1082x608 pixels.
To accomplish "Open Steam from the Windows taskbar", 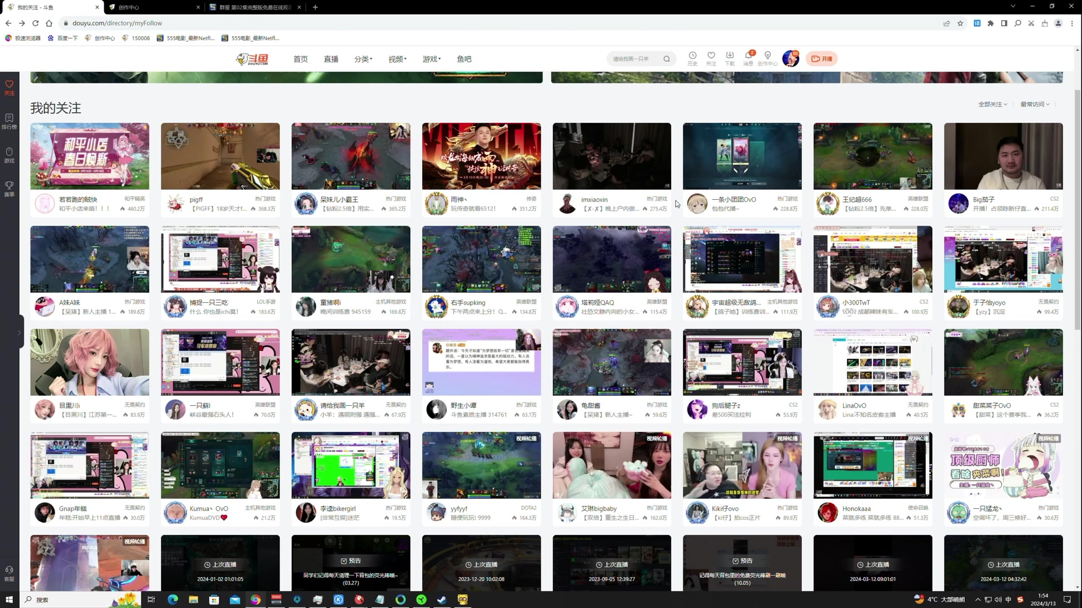I will [x=442, y=600].
